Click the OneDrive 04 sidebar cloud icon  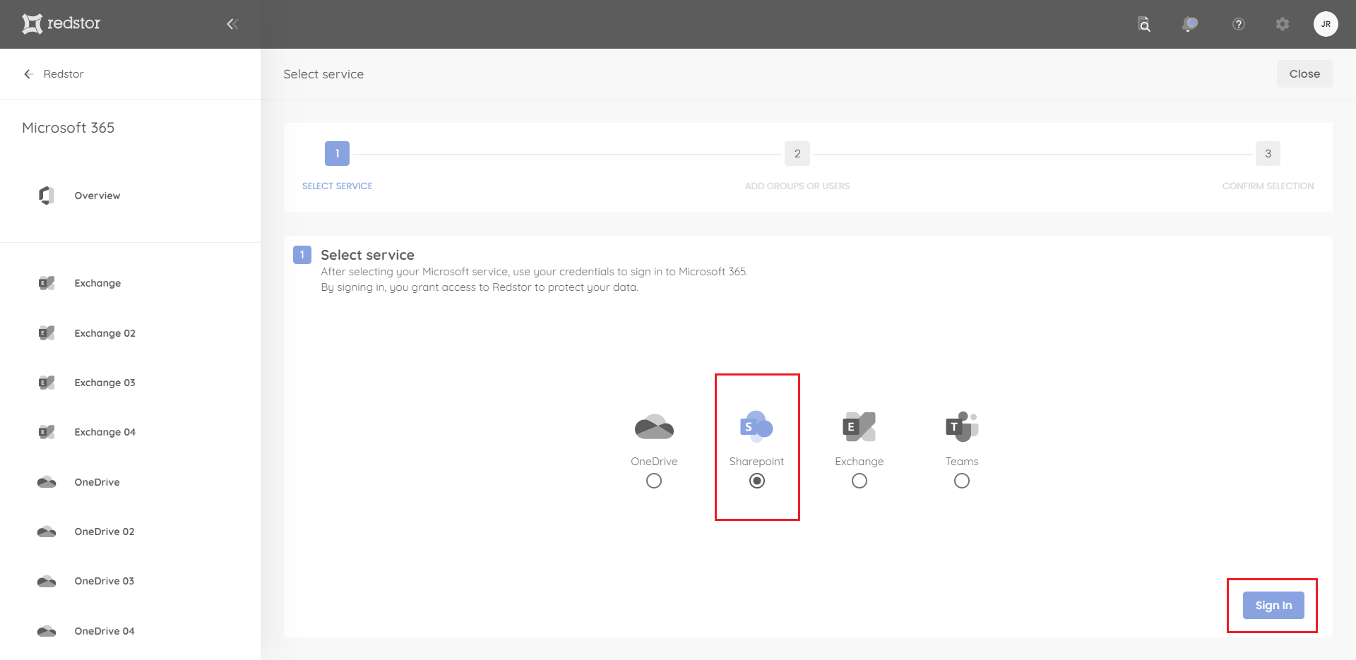click(47, 631)
